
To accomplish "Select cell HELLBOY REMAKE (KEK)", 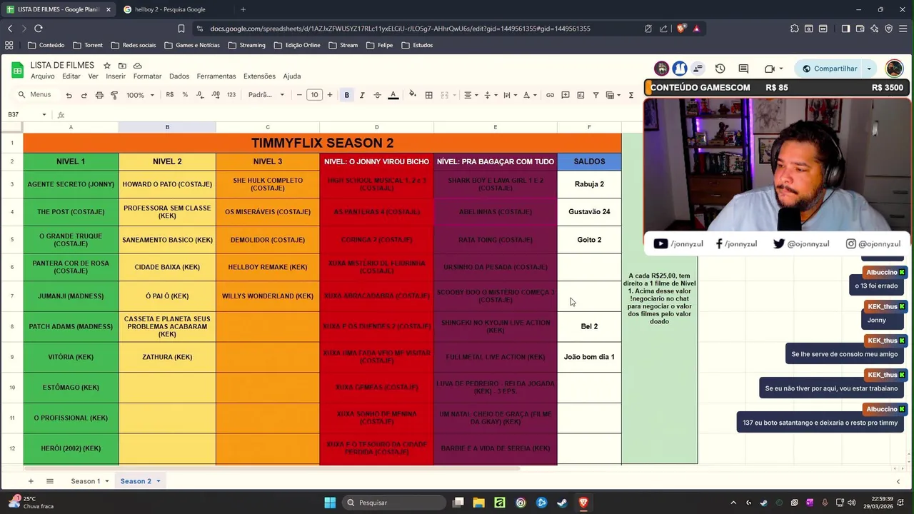I will pos(268,267).
